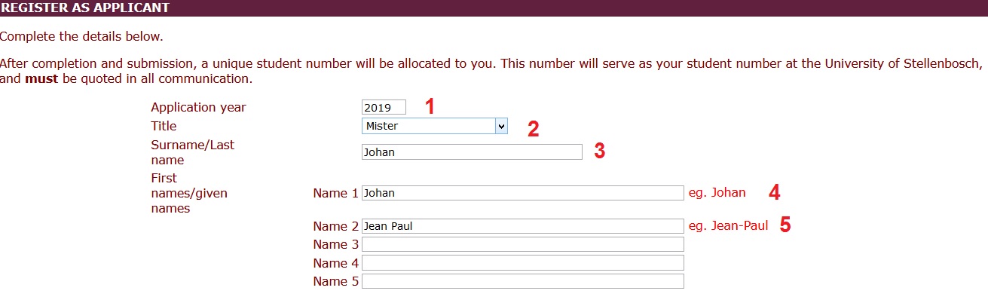This screenshot has width=988, height=303.
Task: Click the "Application year" label
Action: (198, 107)
